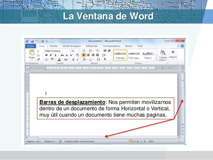This screenshot has height=160, width=213.
Task: Click the Clear Formatting icon
Action: tap(77, 55)
